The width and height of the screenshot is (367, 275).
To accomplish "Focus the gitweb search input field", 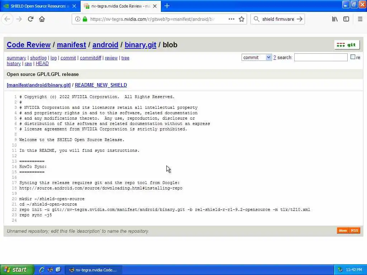I will click(321, 57).
